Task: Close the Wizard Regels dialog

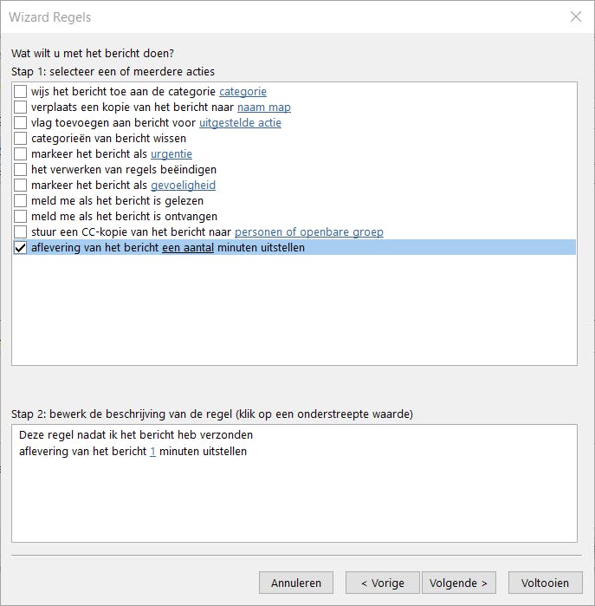Action: (575, 16)
